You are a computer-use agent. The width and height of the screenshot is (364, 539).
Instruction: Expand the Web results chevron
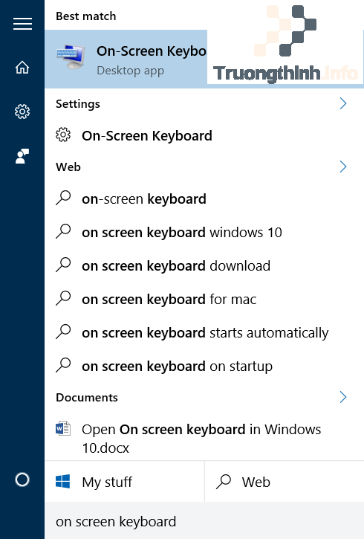[x=342, y=167]
